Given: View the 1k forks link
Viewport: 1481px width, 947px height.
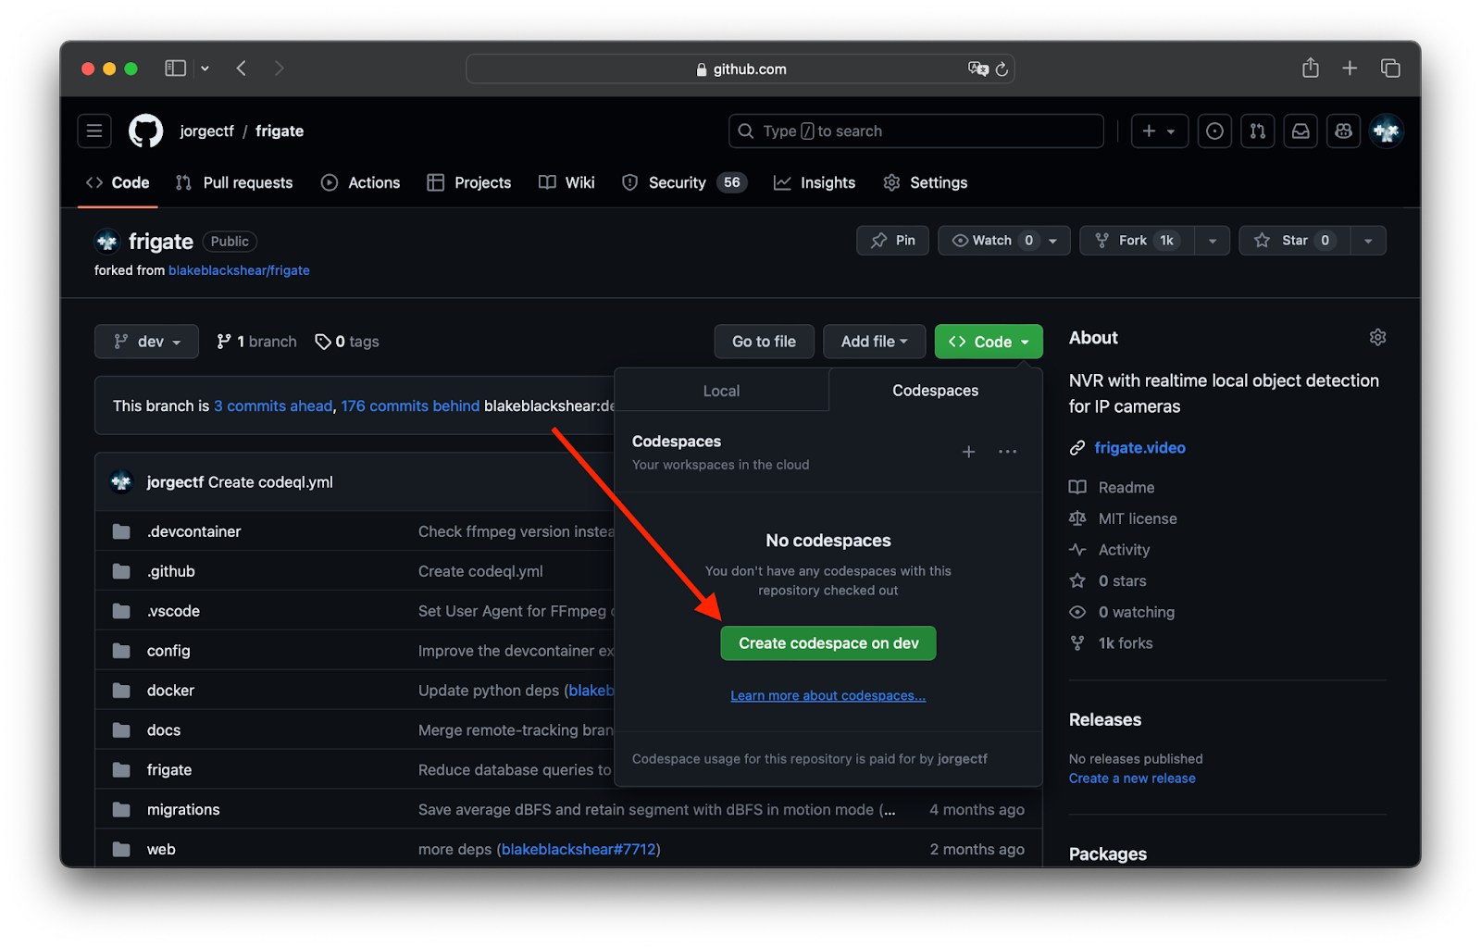Looking at the screenshot, I should click(1112, 643).
